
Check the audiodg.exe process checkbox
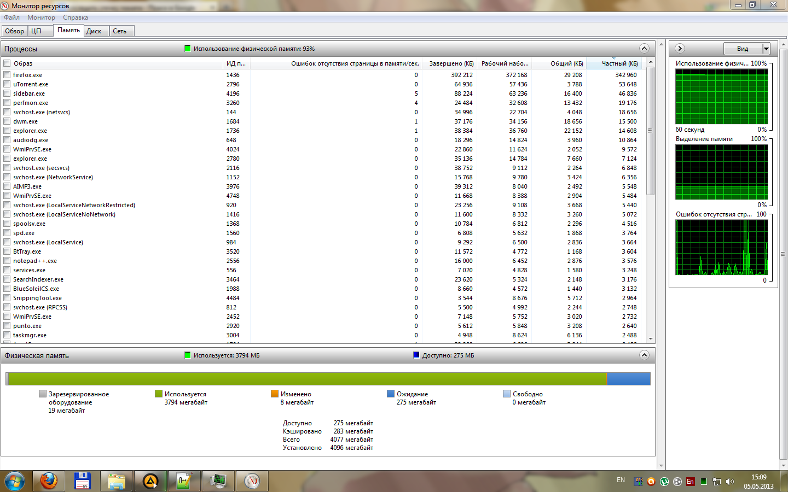(x=7, y=140)
